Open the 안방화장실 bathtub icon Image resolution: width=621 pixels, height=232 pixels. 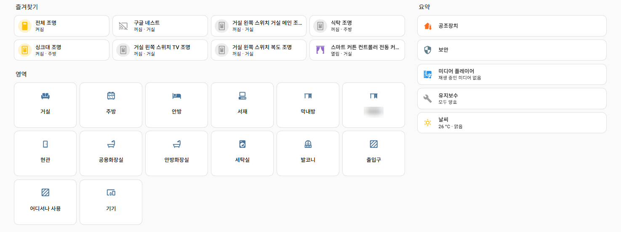tap(177, 144)
